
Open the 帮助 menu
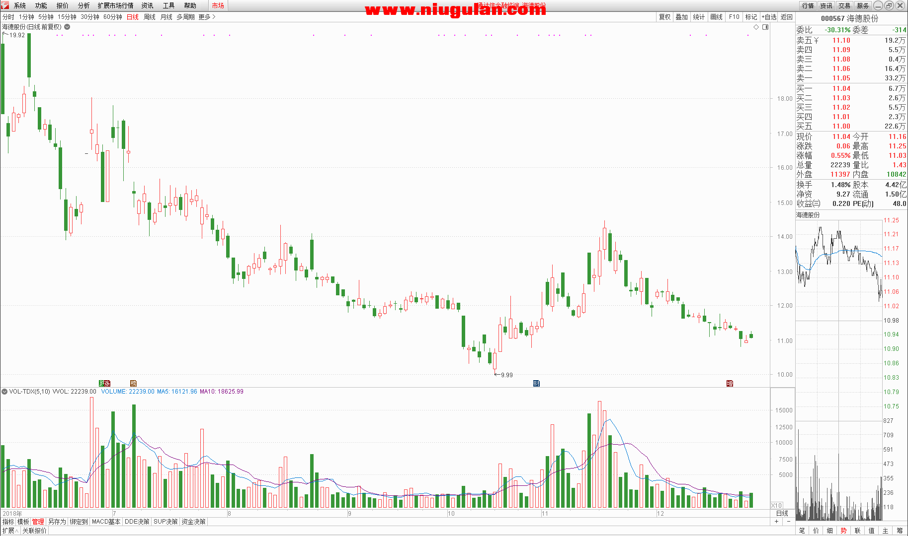(190, 5)
